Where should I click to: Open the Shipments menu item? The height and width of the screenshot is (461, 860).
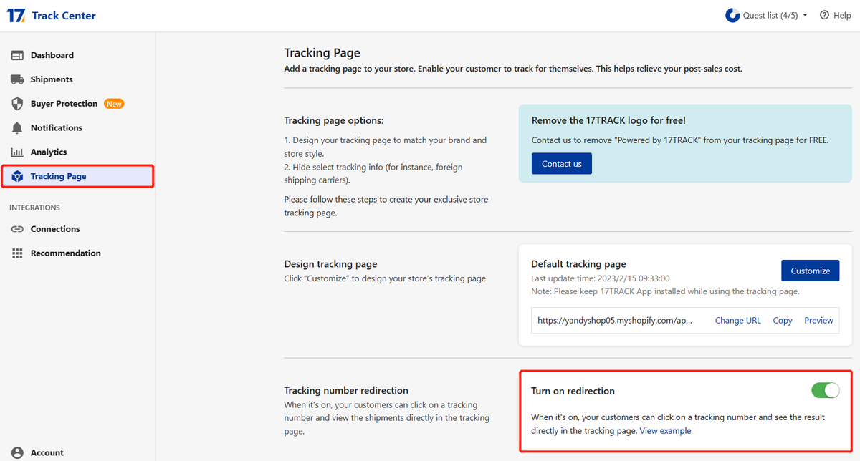(77, 79)
